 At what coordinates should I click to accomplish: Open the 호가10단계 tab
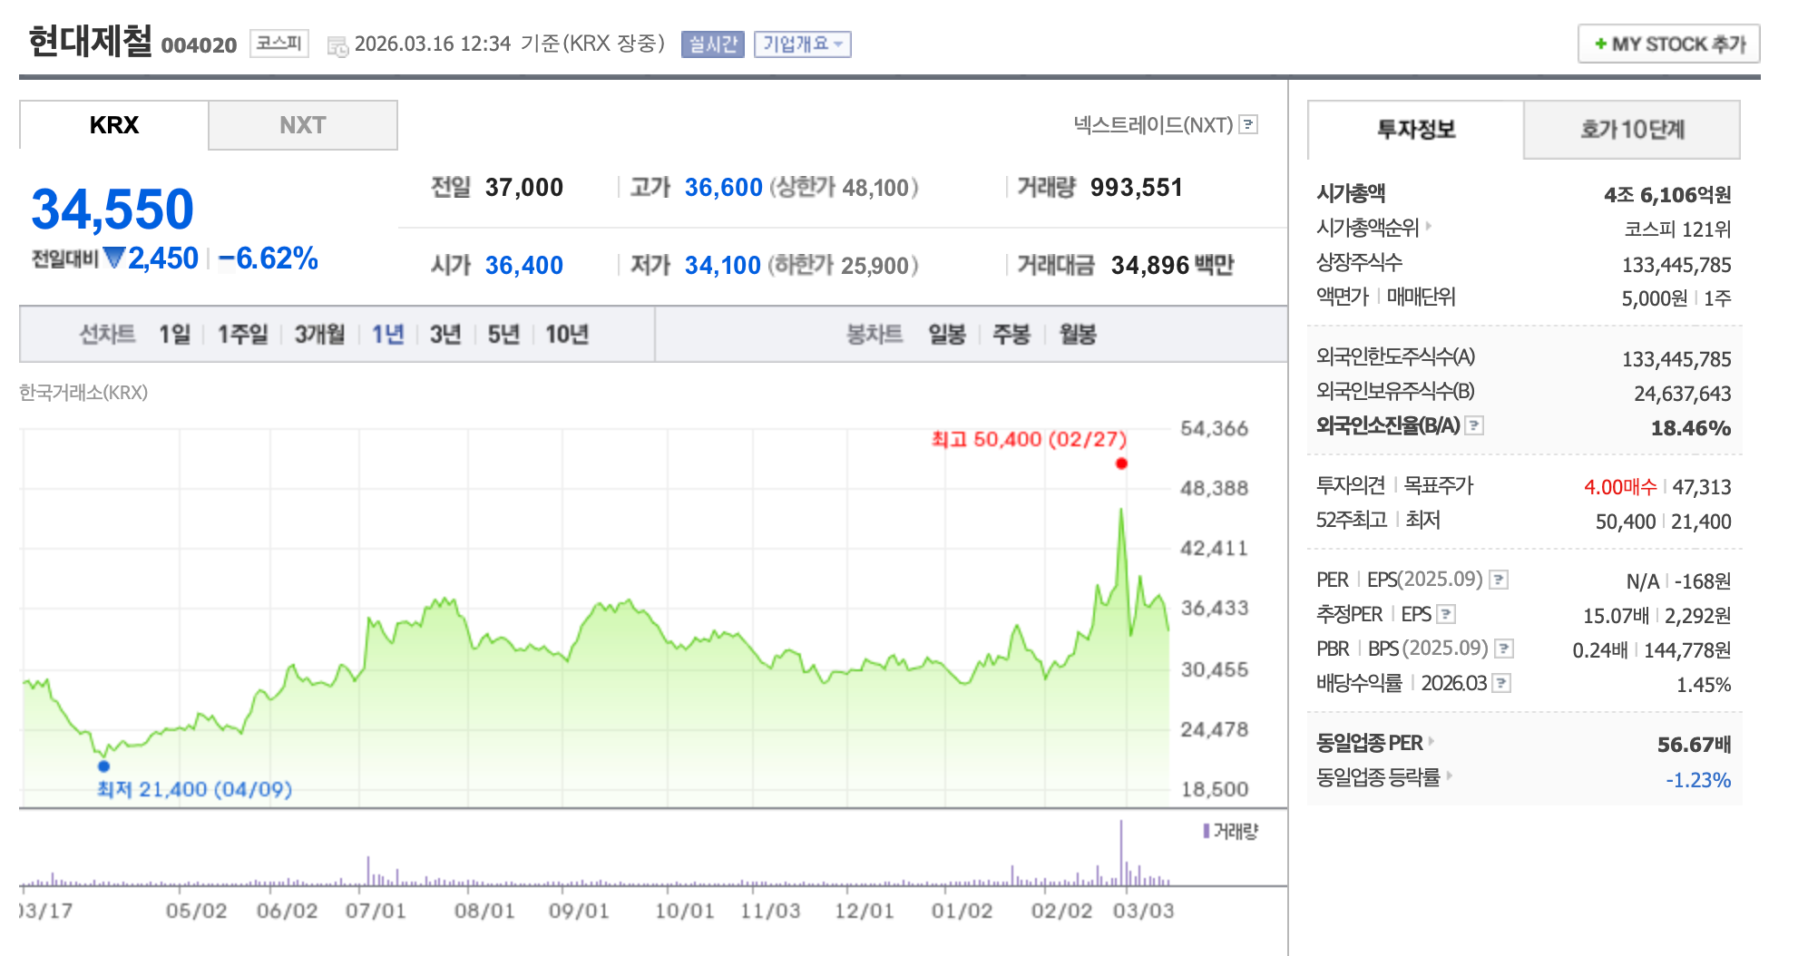pos(1631,130)
